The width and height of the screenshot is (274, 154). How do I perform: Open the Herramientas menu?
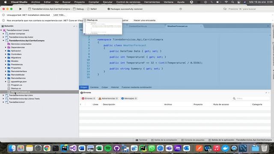(152, 2)
